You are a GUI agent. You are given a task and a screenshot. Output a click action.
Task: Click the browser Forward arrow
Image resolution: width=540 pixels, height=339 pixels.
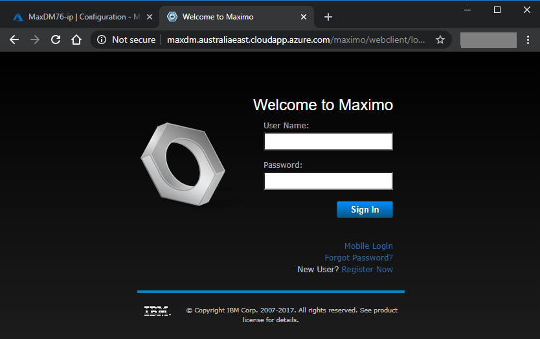pos(35,40)
